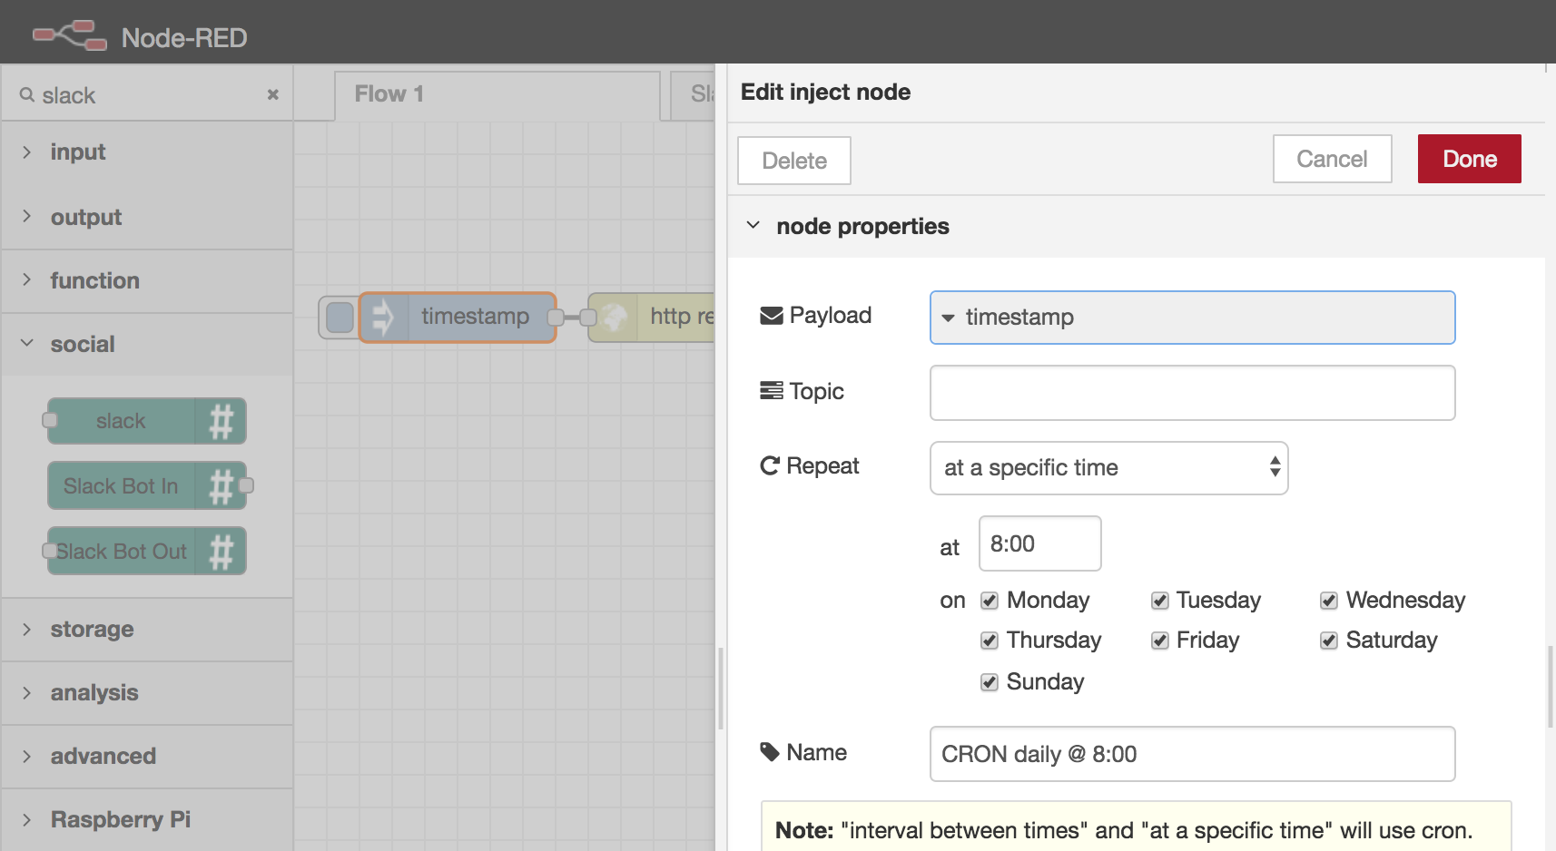Viewport: 1556px width, 851px height.
Task: Expand the Raspberry Pi palette category
Action: 147,819
